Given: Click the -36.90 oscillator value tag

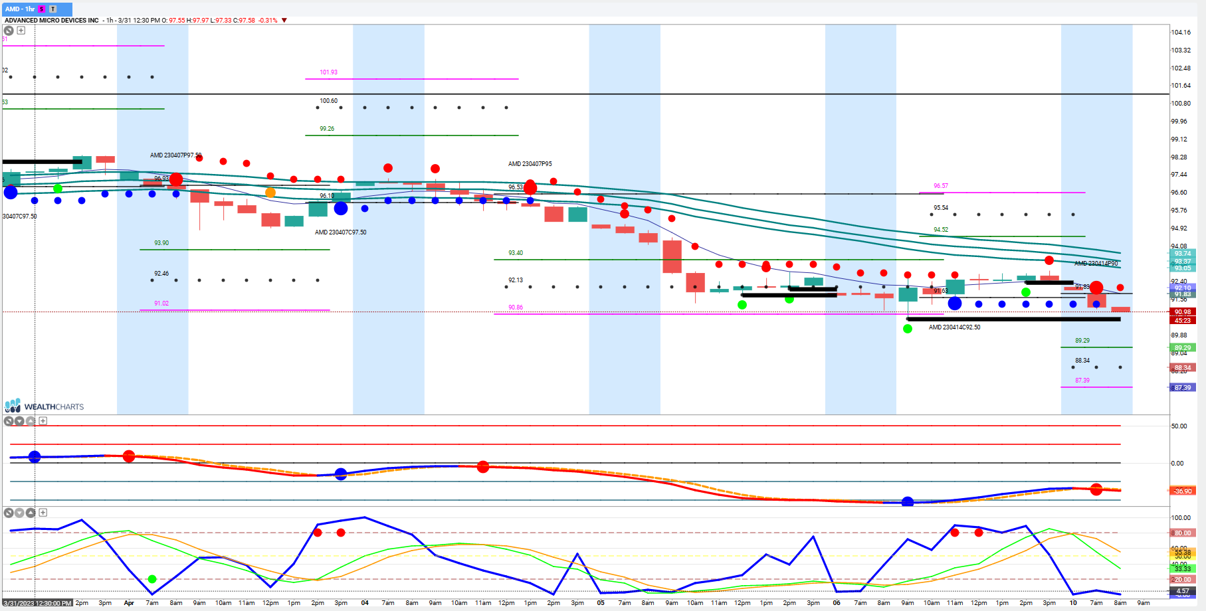Looking at the screenshot, I should pos(1182,491).
